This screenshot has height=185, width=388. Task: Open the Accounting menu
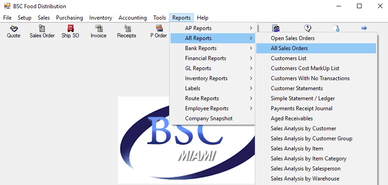coord(133,18)
